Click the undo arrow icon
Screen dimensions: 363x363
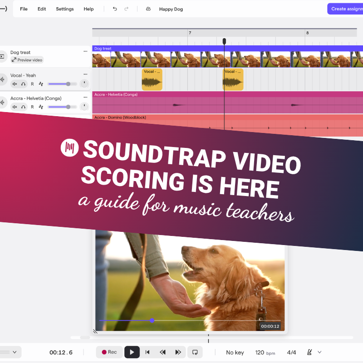coord(115,9)
